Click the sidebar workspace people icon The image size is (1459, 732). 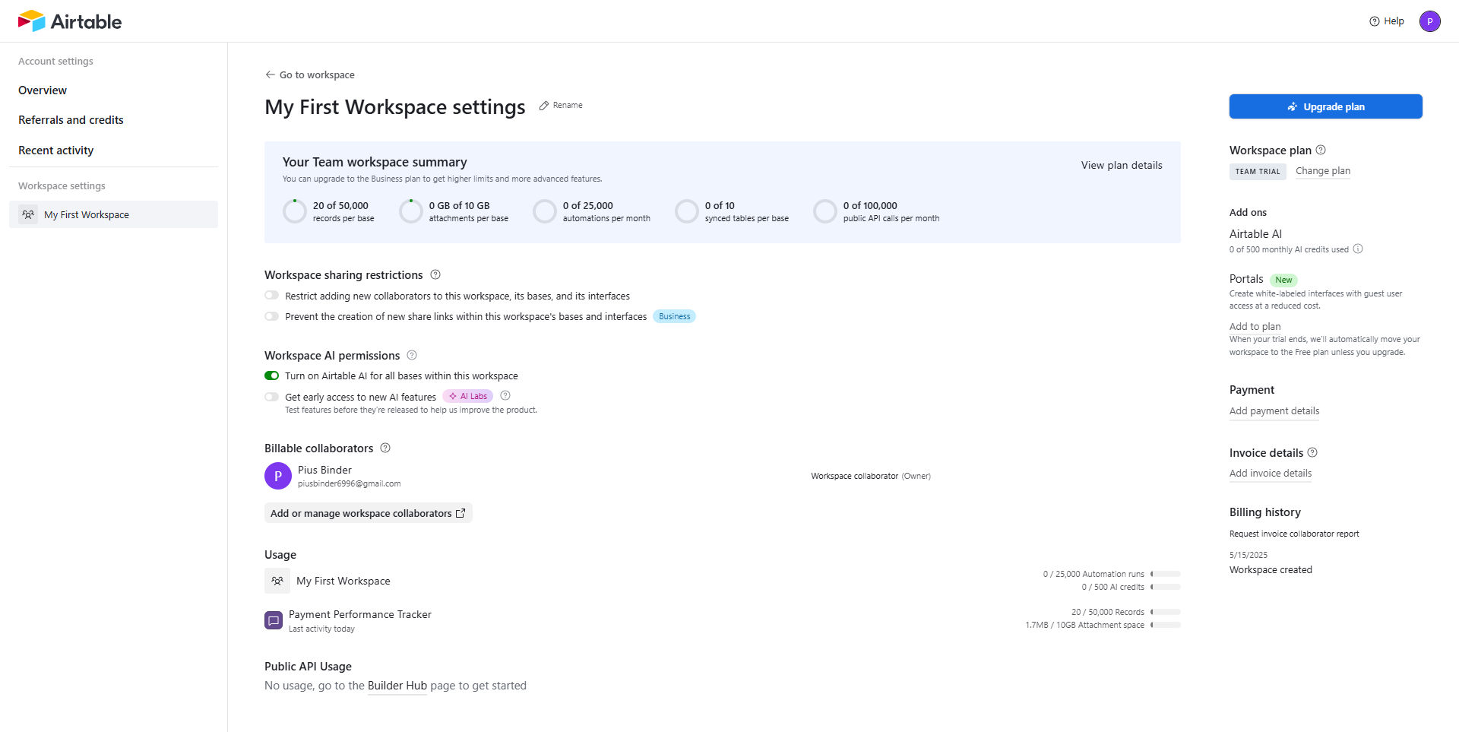(x=28, y=214)
